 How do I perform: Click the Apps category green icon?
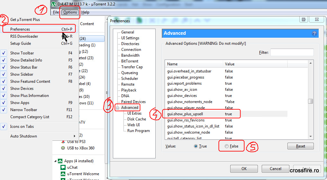pos(60,161)
